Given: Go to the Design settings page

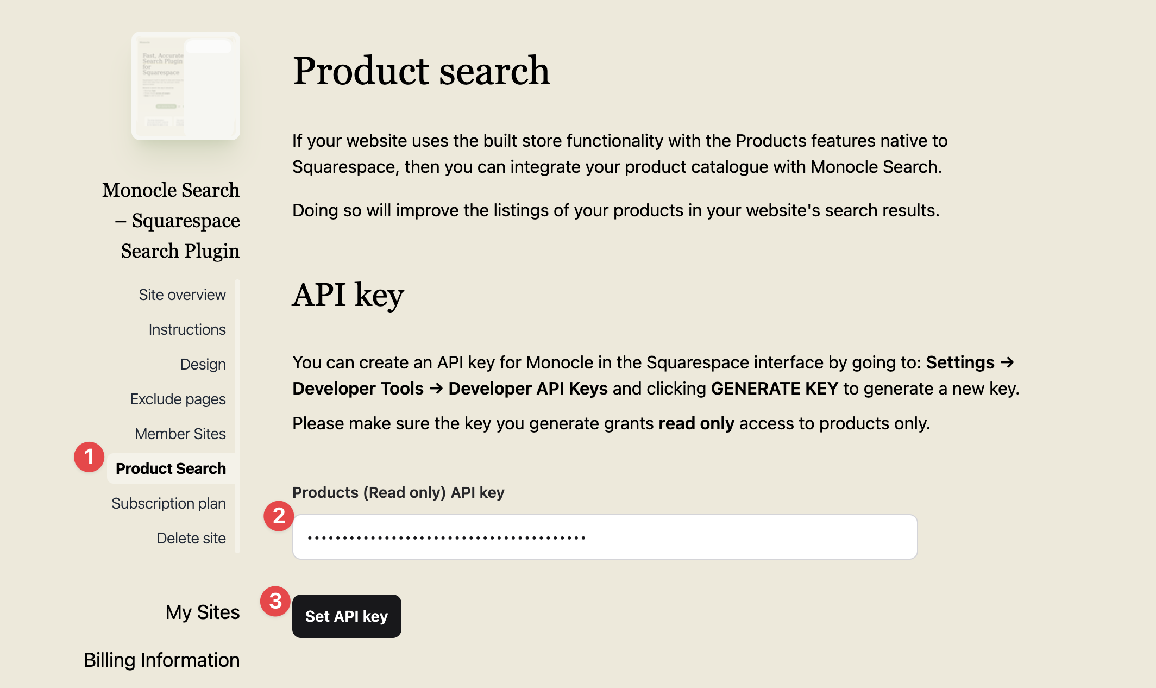Looking at the screenshot, I should 203,364.
